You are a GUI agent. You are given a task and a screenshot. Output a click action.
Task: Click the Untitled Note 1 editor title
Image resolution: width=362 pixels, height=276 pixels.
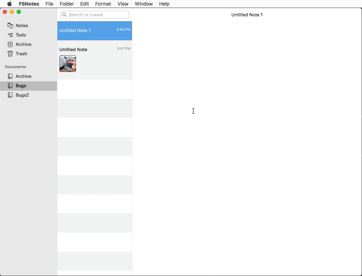click(x=247, y=15)
